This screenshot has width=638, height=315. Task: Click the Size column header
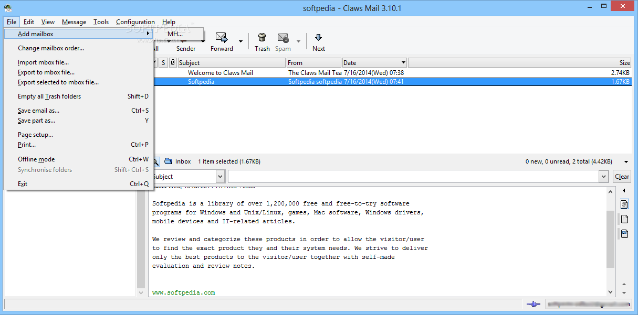pos(520,63)
